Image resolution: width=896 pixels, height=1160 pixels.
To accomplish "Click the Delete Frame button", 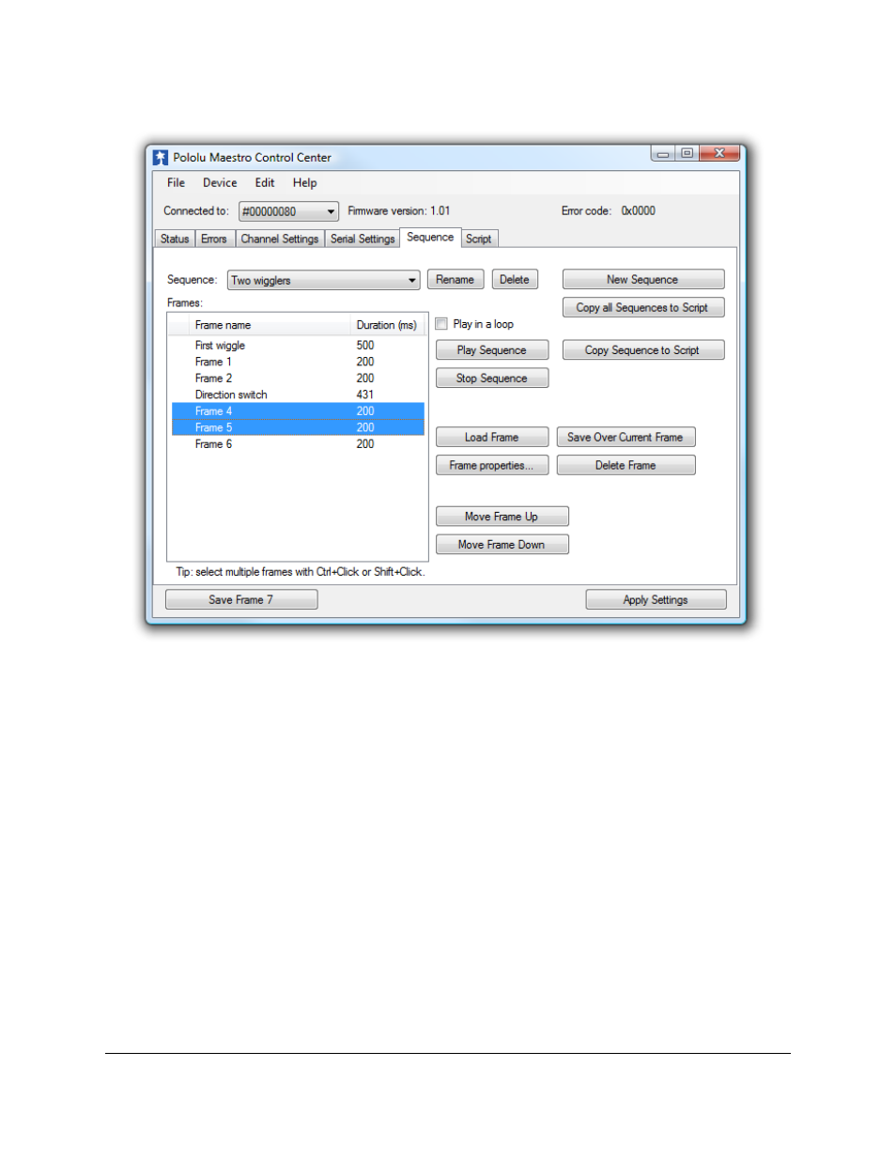I will coord(626,466).
